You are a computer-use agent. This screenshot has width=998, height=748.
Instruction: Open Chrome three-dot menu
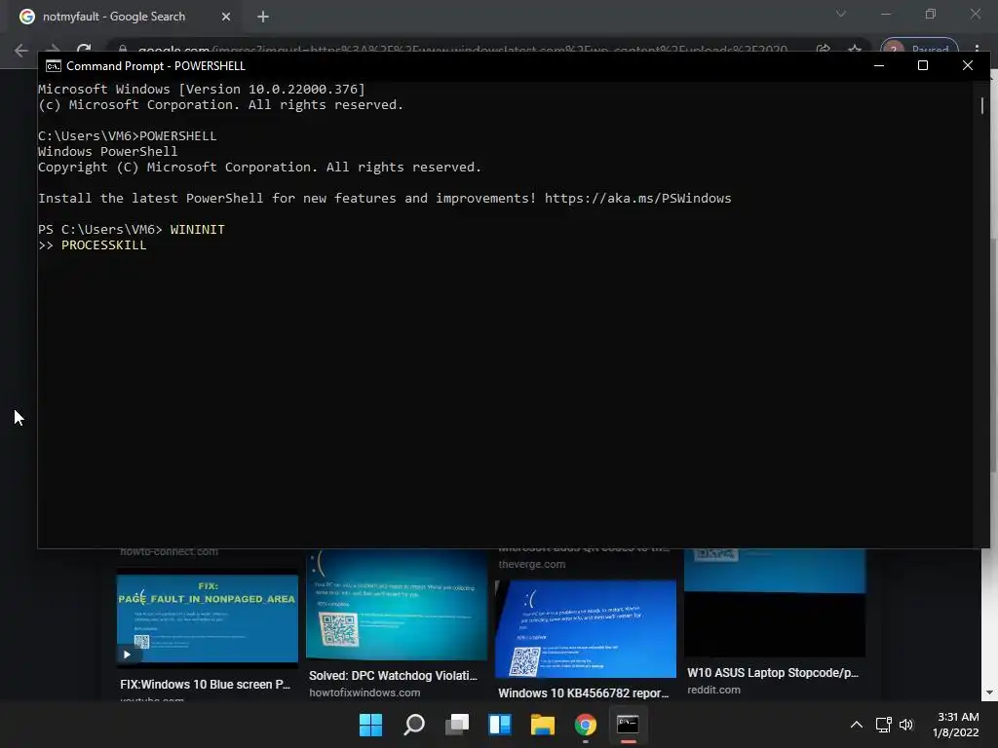tap(977, 50)
